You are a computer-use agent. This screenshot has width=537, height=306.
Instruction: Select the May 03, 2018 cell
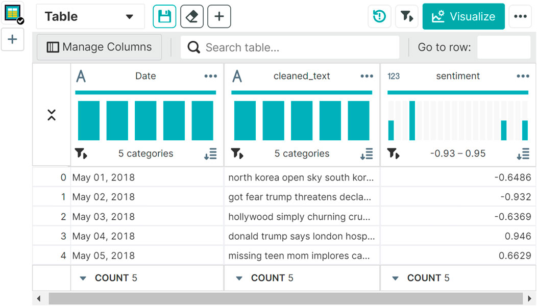pyautogui.click(x=147, y=217)
